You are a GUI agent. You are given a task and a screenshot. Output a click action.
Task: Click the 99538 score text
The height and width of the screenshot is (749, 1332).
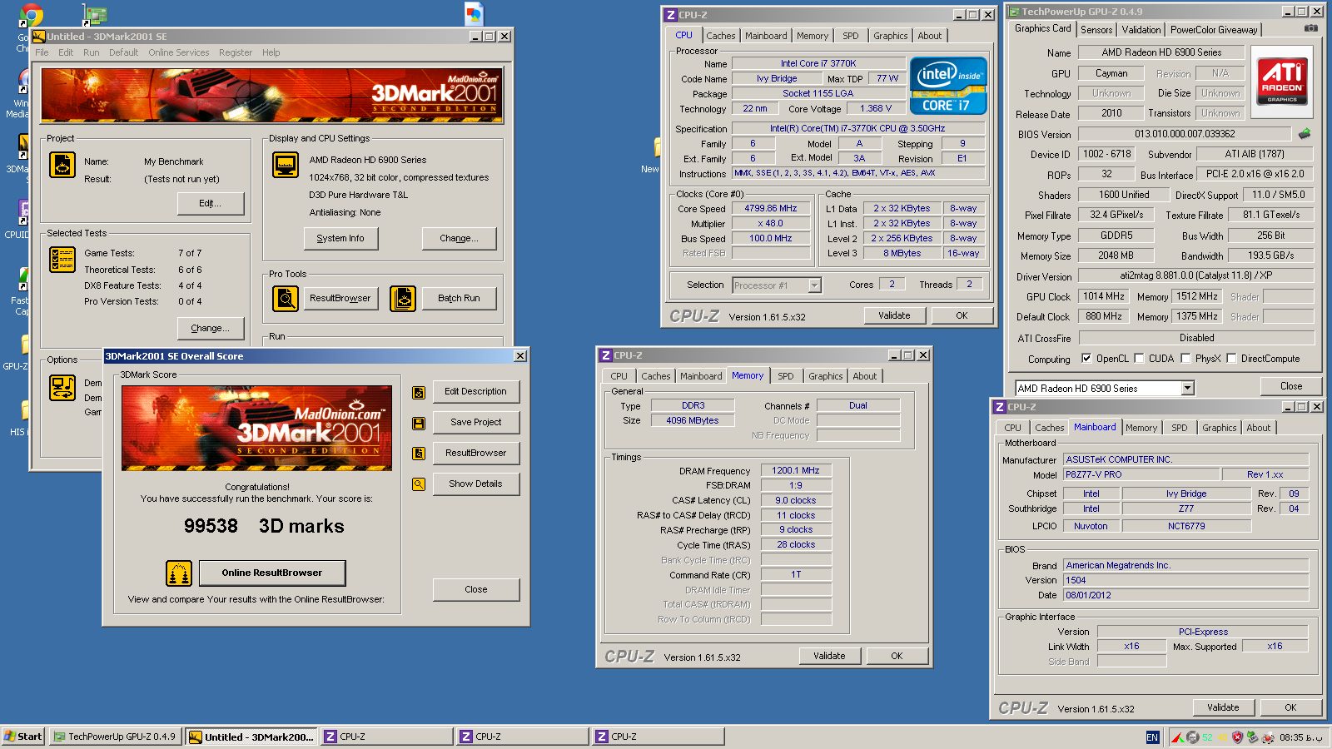coord(211,526)
